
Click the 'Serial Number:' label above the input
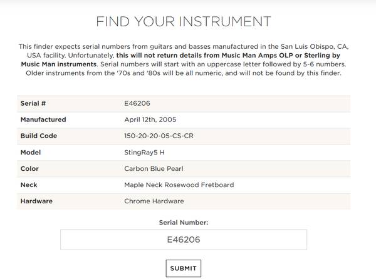click(x=184, y=222)
